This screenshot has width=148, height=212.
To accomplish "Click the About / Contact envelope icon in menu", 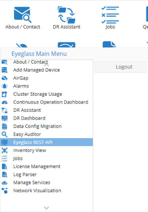I will [x=4, y=62].
